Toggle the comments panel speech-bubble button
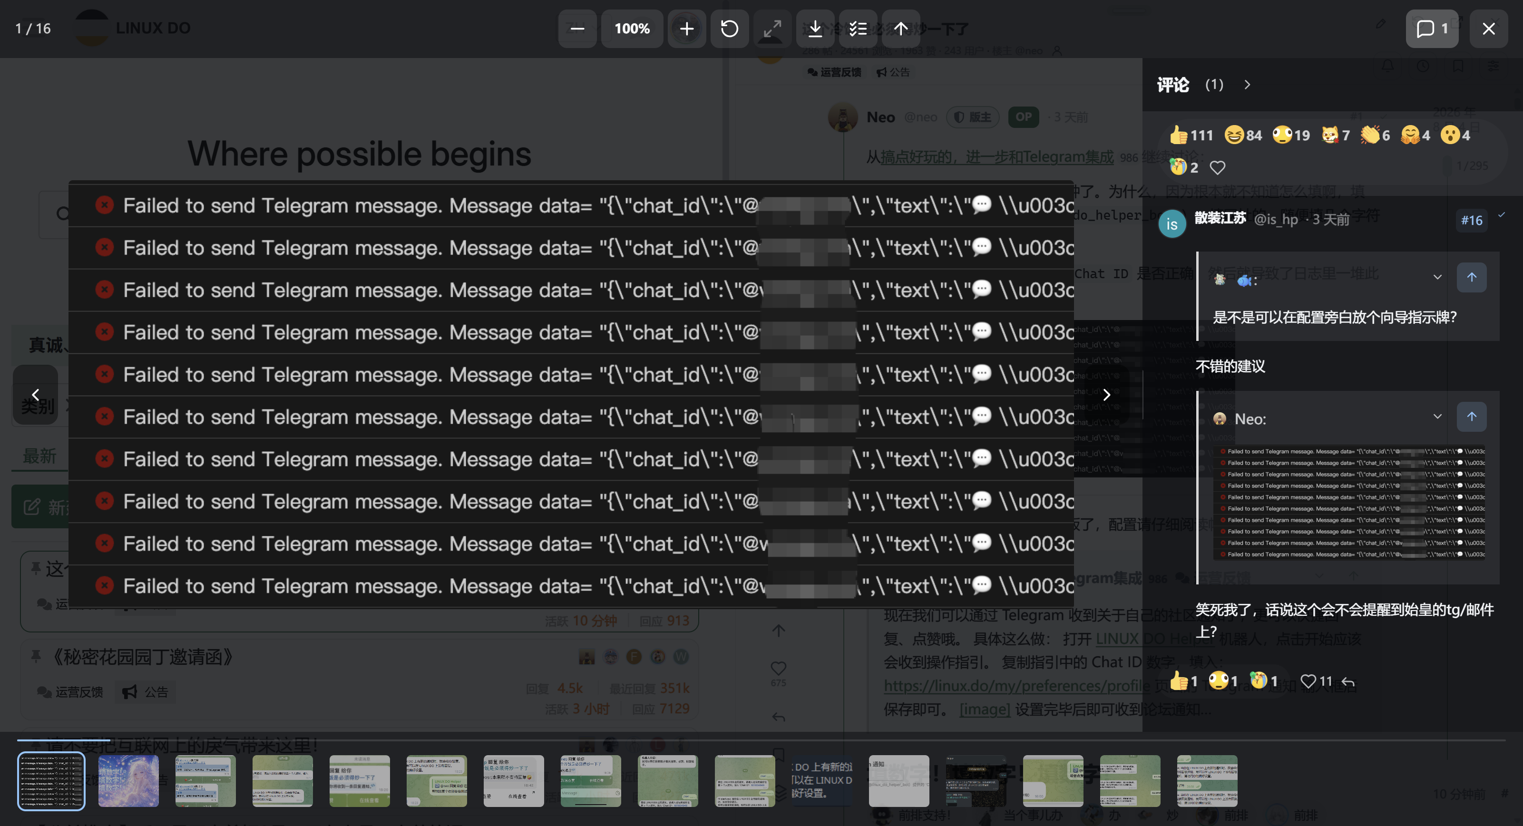This screenshot has height=826, width=1523. (1432, 29)
